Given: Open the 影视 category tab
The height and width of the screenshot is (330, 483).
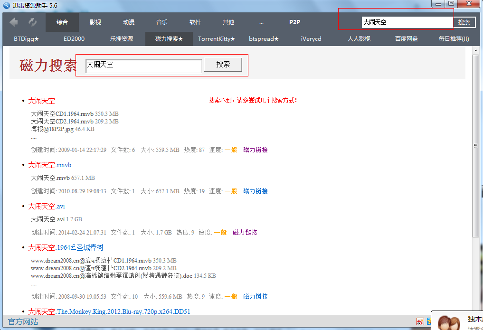Looking at the screenshot, I should click(95, 22).
